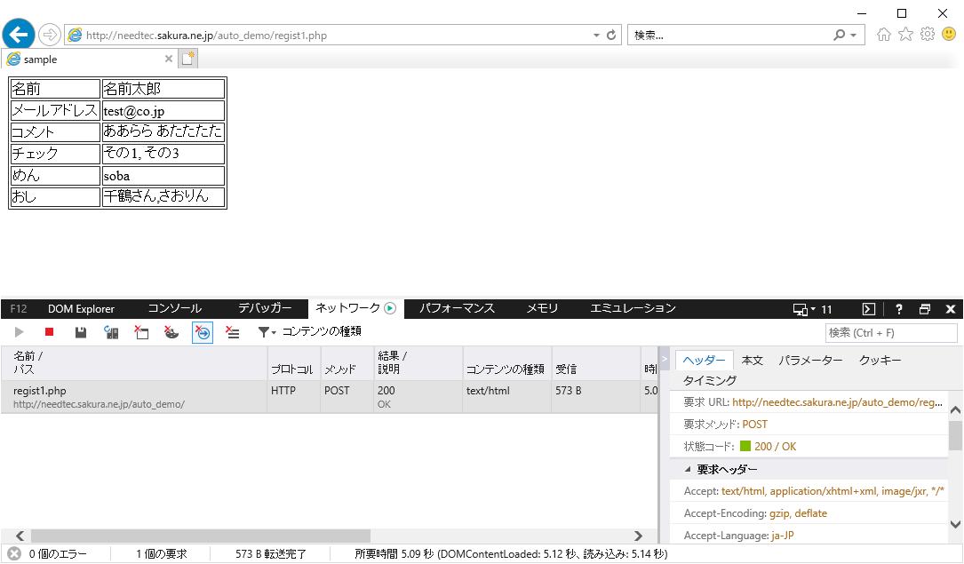This screenshot has width=964, height=564.
Task: Refresh the page with the reload icon
Action: point(611,35)
